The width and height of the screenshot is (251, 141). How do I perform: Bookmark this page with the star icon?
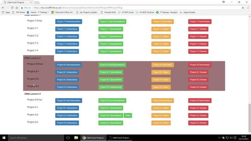tap(243, 8)
